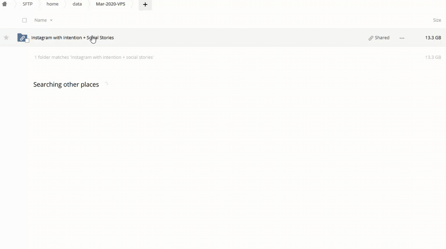This screenshot has width=446, height=249.
Task: Sort files by the Name column header
Action: pyautogui.click(x=40, y=20)
